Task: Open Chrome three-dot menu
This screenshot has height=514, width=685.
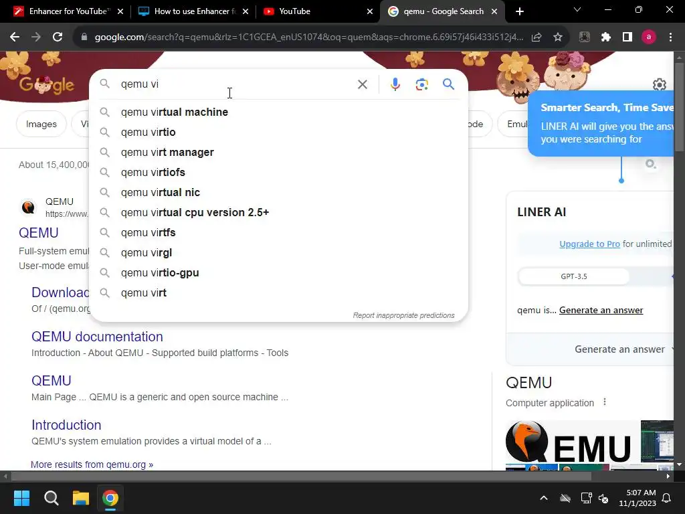Action: (x=670, y=37)
